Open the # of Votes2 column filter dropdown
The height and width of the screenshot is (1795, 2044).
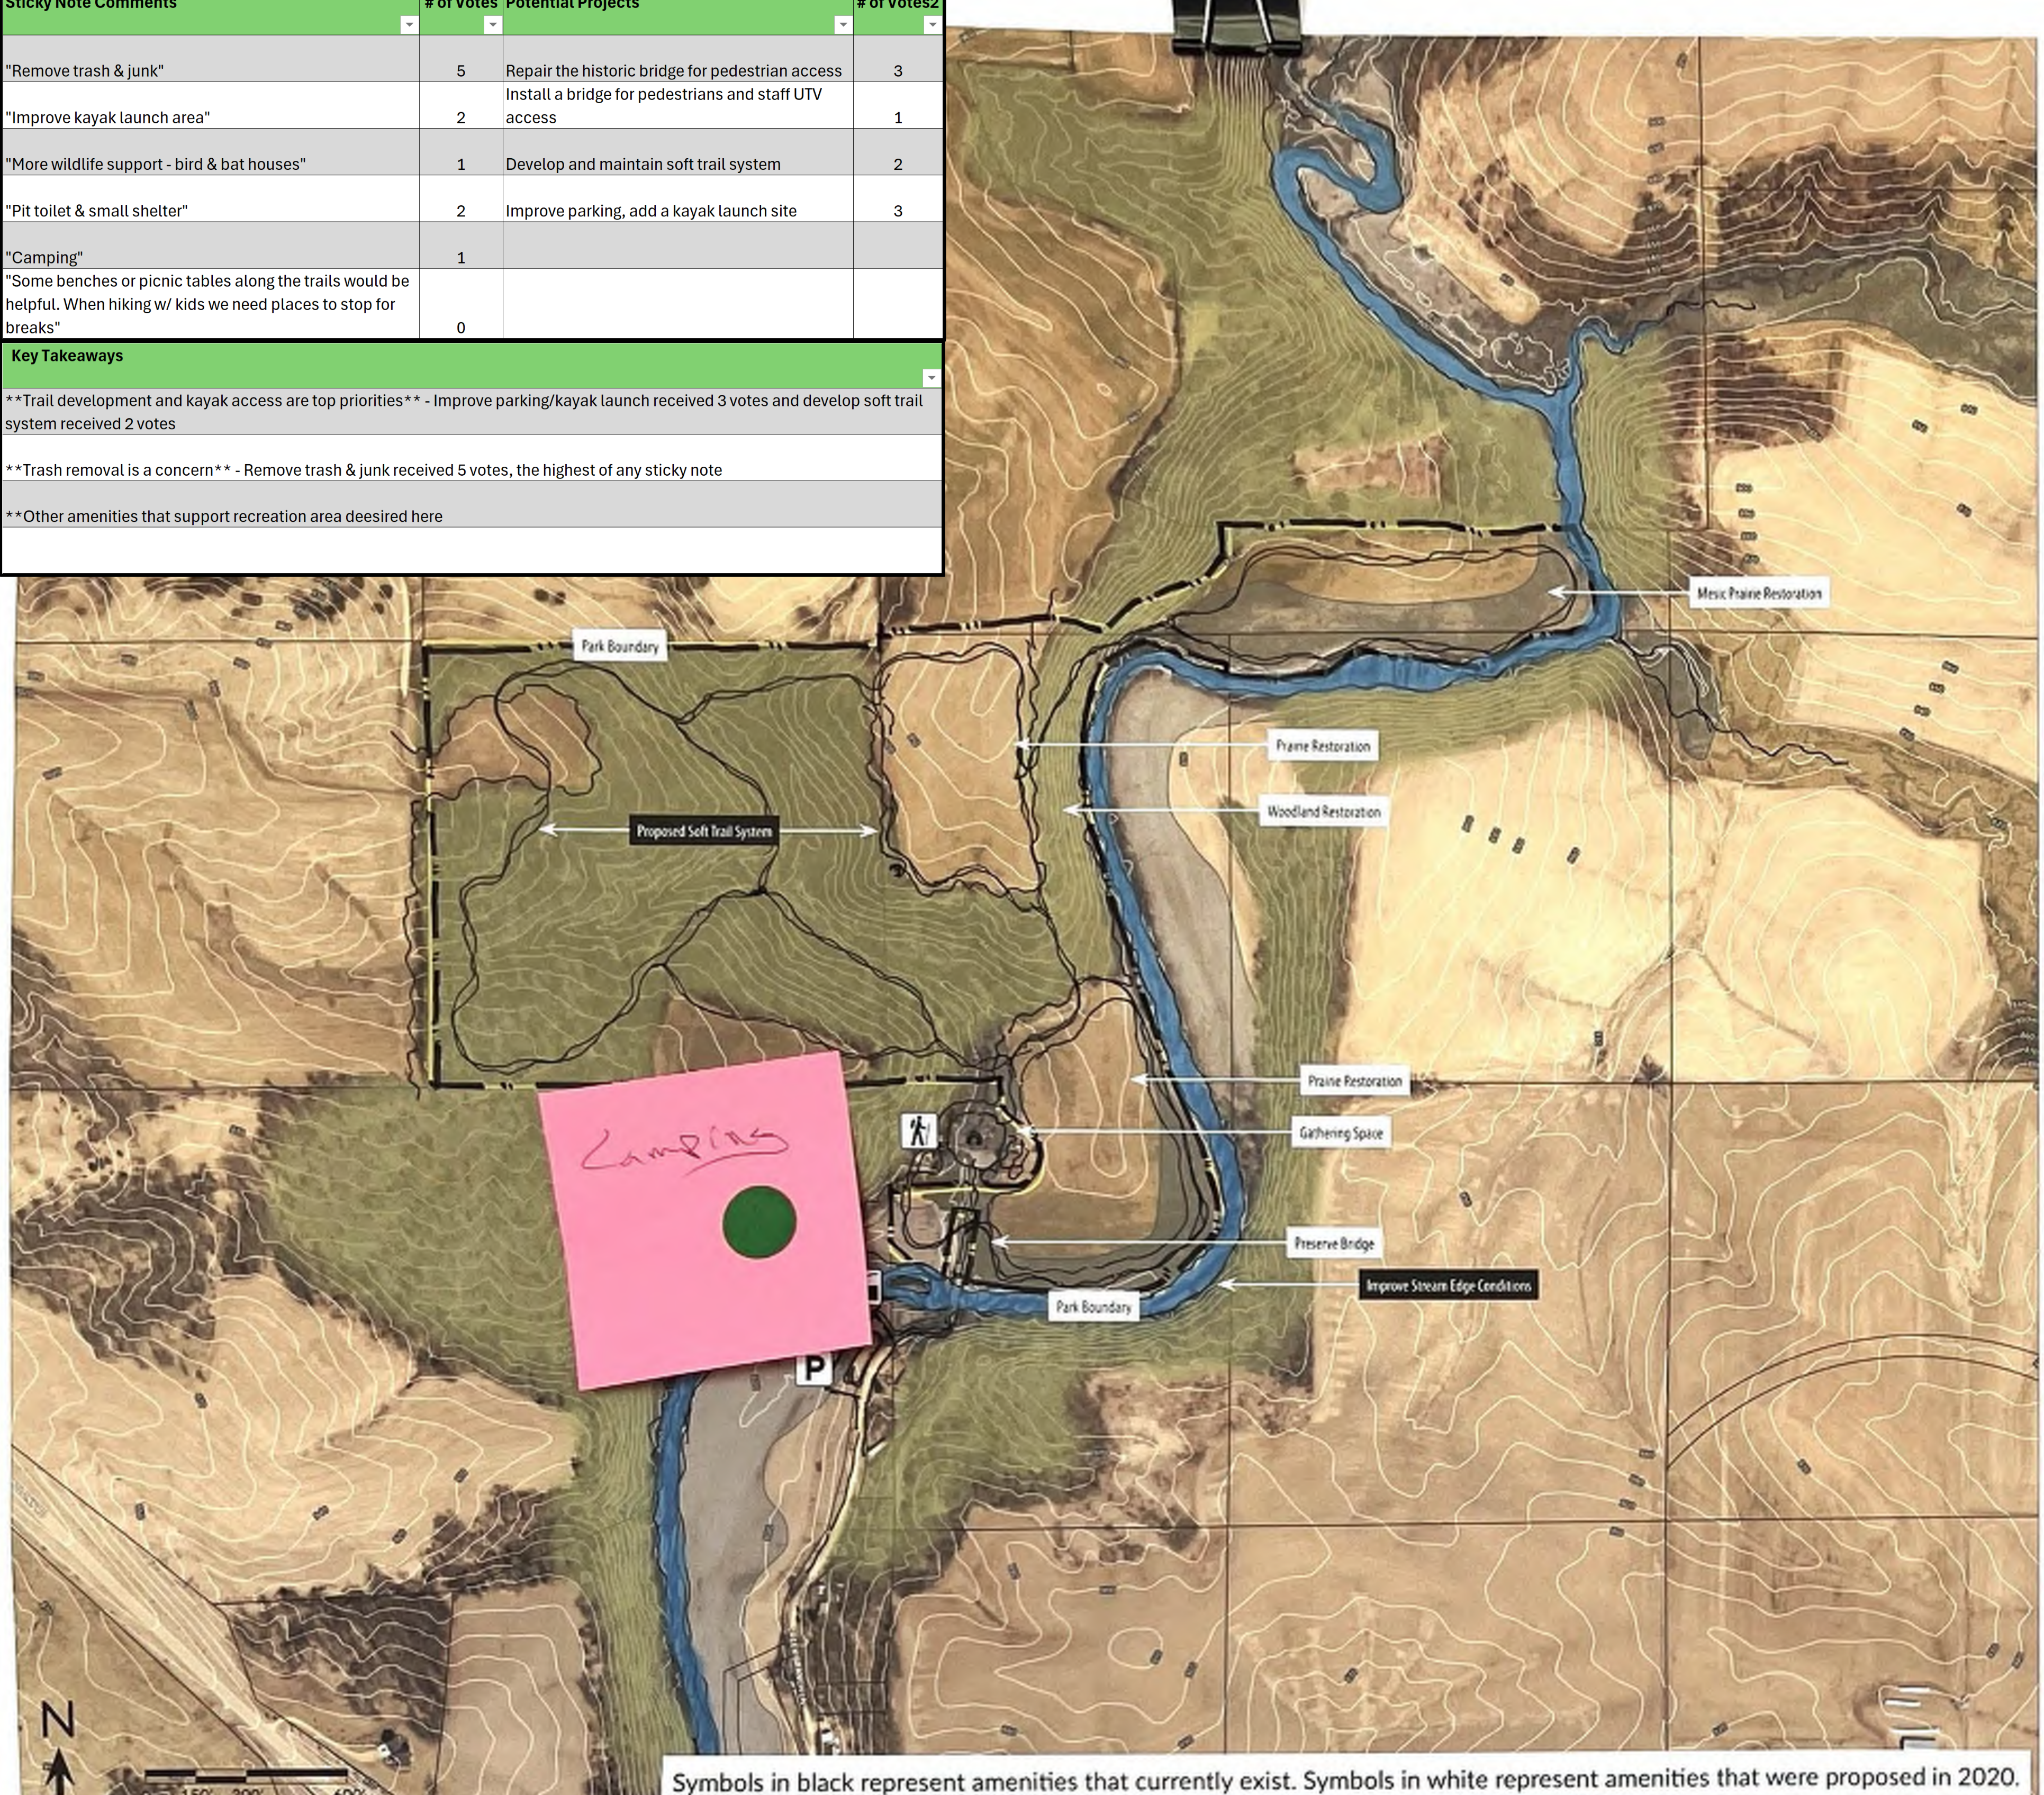(932, 25)
